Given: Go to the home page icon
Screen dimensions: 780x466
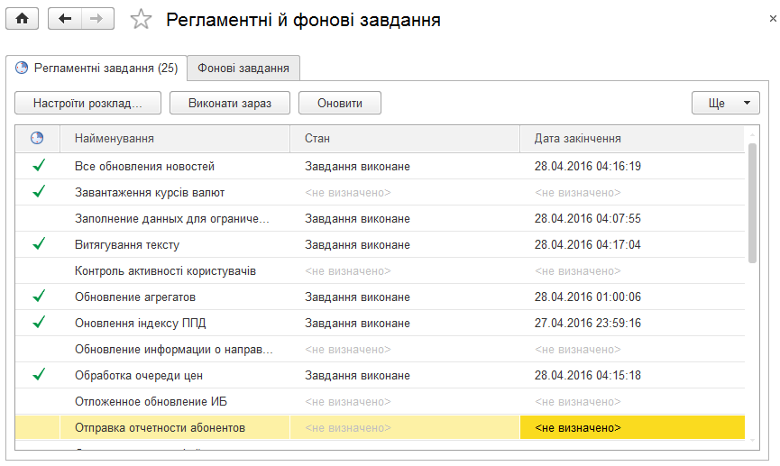Looking at the screenshot, I should (22, 19).
